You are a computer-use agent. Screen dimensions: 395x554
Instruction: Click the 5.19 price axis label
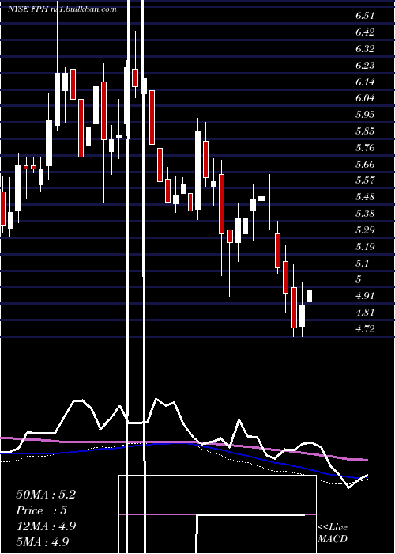365,247
